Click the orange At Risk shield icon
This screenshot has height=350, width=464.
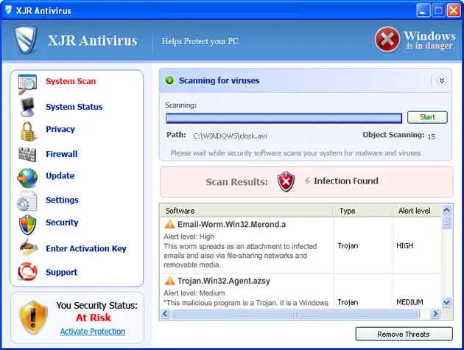click(33, 317)
